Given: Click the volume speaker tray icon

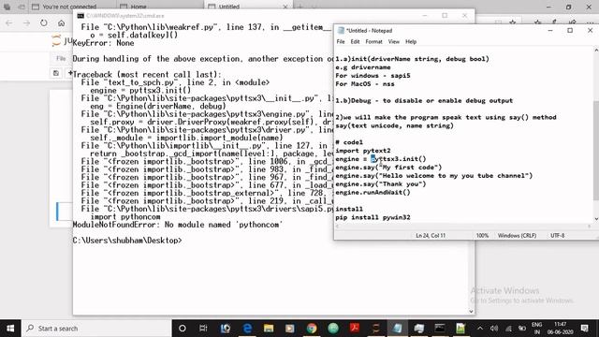Looking at the screenshot, I should click(494, 329).
